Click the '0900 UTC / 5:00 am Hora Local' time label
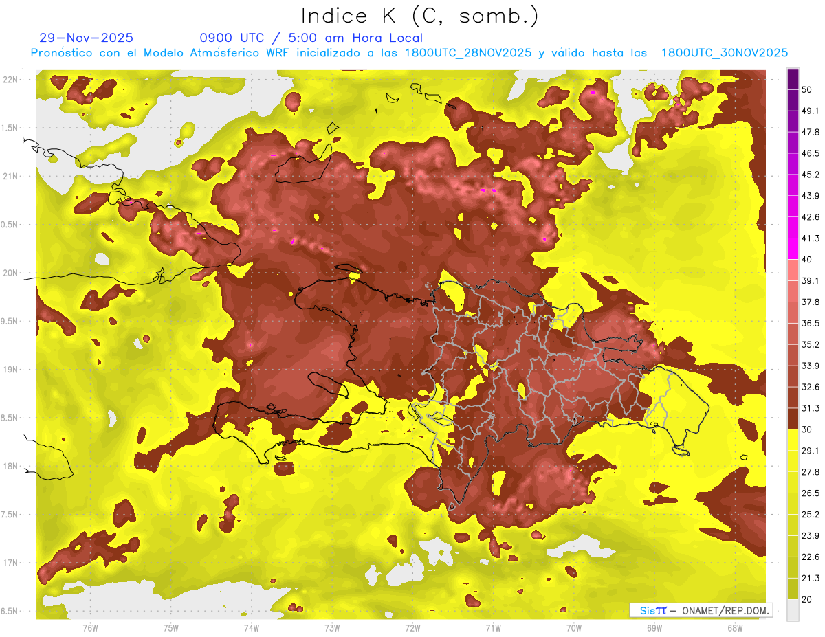 pos(311,38)
